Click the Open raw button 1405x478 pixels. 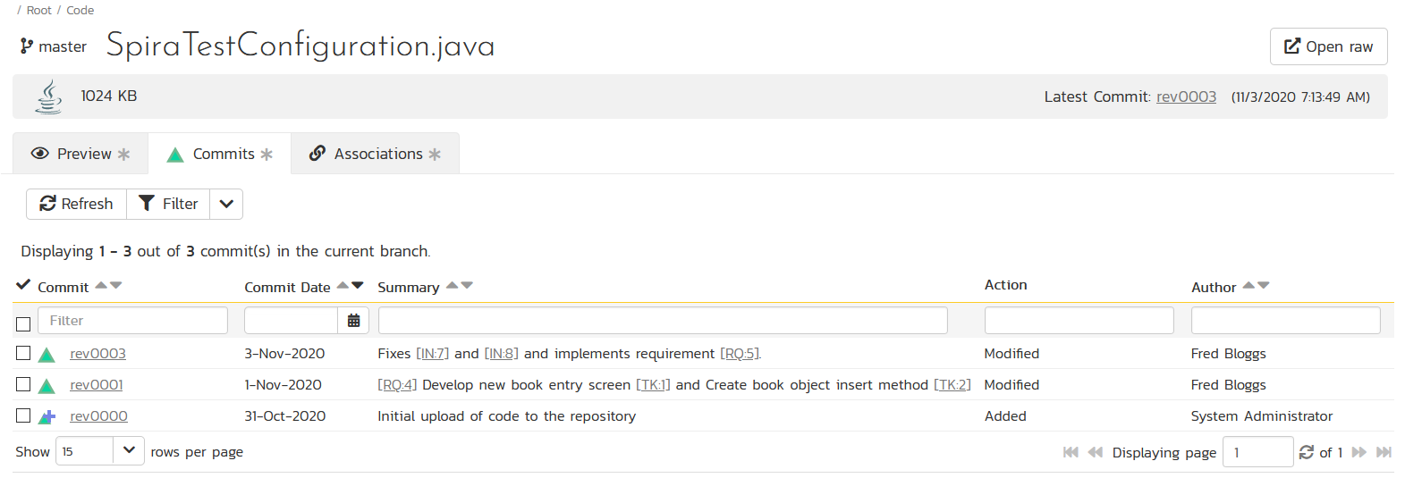point(1328,46)
